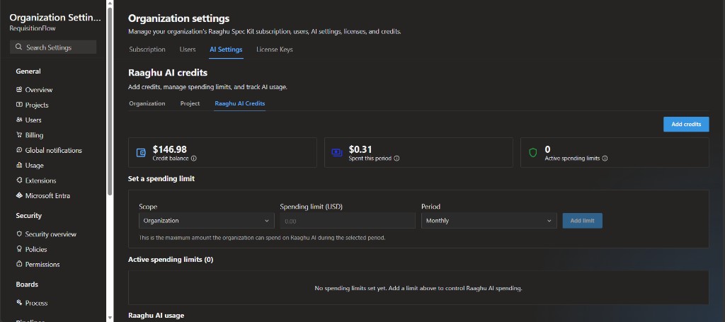Viewport: 725px width, 322px height.
Task: Click the Active spending limits (0) heading
Action: click(171, 260)
